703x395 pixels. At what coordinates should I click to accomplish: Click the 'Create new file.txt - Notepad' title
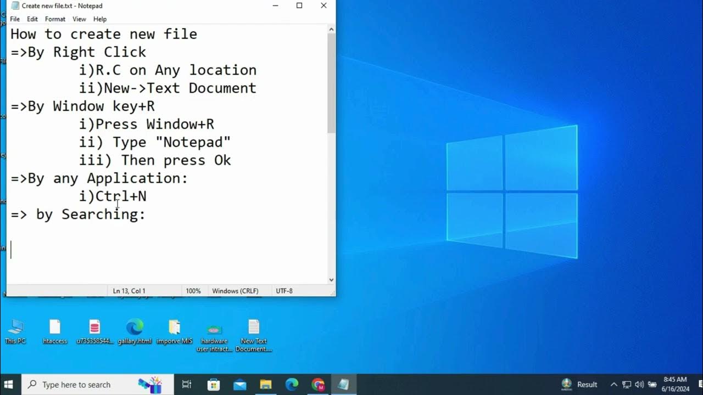click(x=62, y=5)
